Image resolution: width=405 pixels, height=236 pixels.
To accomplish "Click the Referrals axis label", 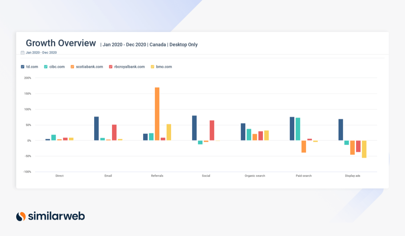I will point(157,176).
